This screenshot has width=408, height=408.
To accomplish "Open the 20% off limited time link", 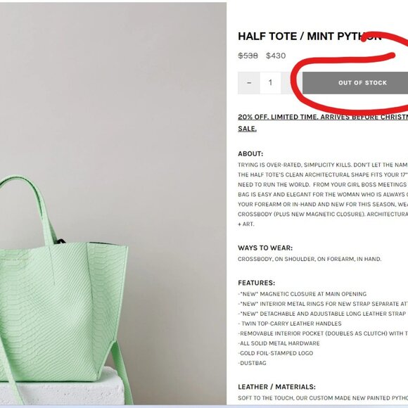I will click(323, 117).
